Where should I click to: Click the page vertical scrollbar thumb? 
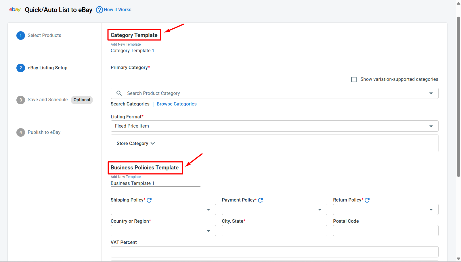coord(458,97)
